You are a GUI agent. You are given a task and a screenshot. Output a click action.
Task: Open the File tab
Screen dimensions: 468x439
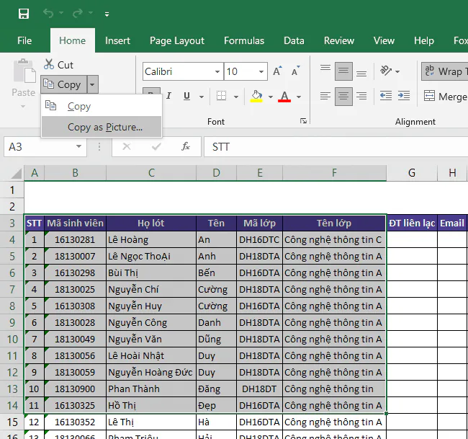[x=24, y=40]
